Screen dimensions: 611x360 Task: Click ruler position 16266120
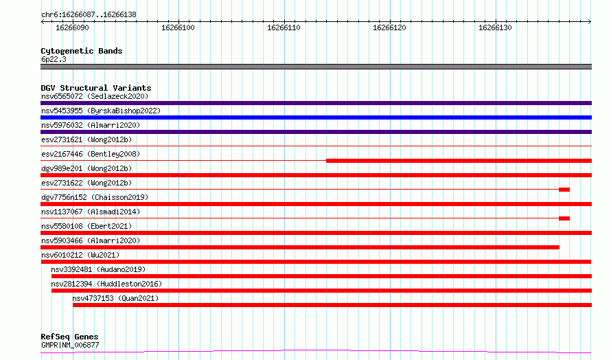[x=389, y=27]
